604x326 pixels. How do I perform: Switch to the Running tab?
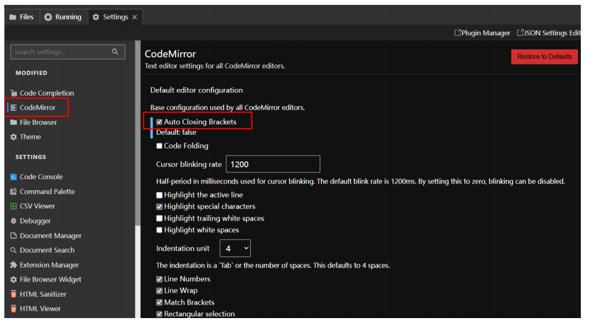click(63, 17)
